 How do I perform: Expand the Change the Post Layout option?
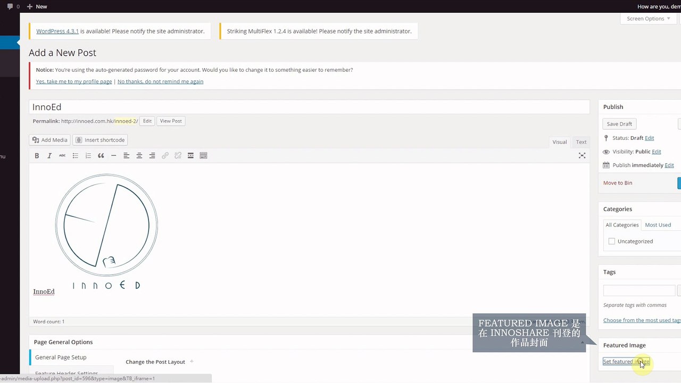coord(160,362)
